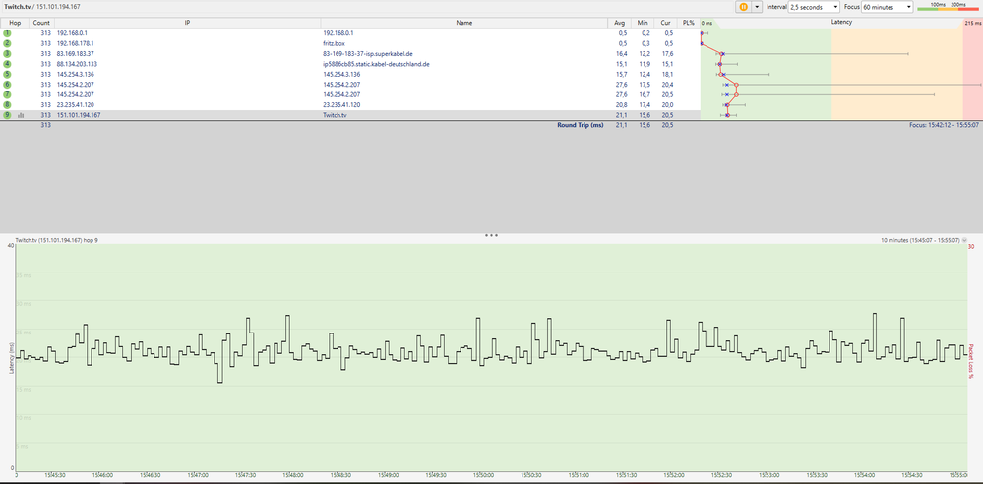The image size is (983, 484).
Task: Click the 15:52:30 time axis marker
Action: (722, 476)
